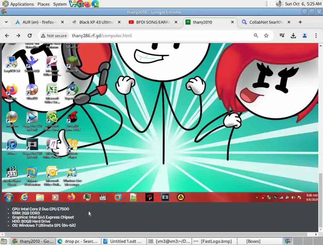Open the media controls icon in Chrome toolbar
Image resolution: width=323 pixels, height=245 pixels.
pos(282,36)
